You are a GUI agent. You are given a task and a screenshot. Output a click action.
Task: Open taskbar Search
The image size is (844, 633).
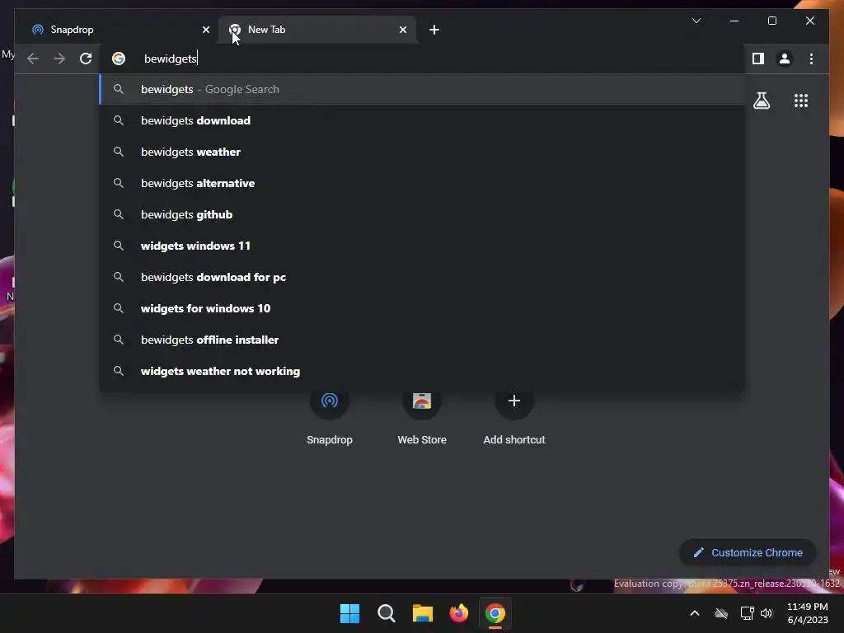386,613
